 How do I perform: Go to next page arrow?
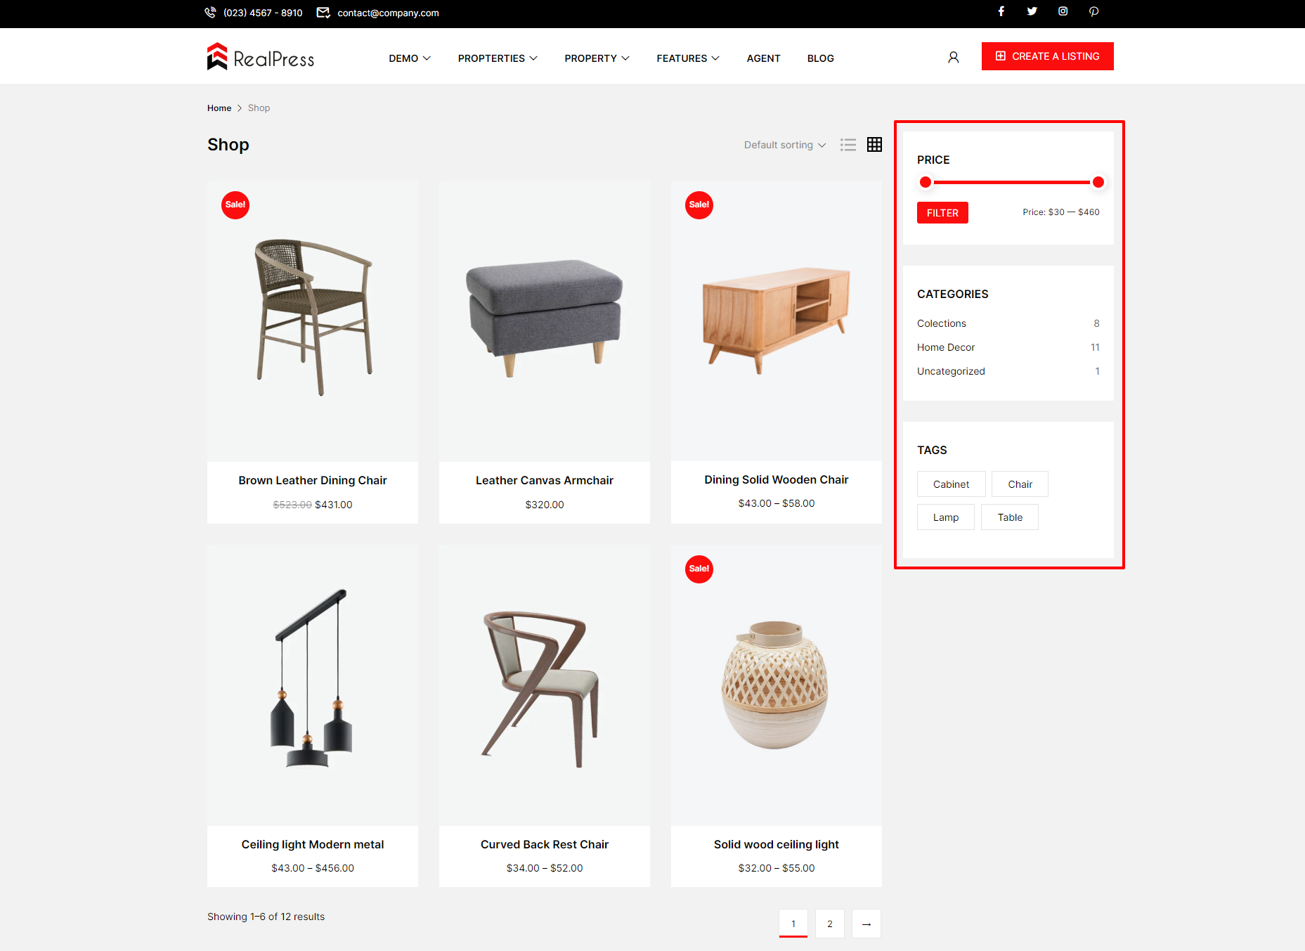click(x=866, y=924)
